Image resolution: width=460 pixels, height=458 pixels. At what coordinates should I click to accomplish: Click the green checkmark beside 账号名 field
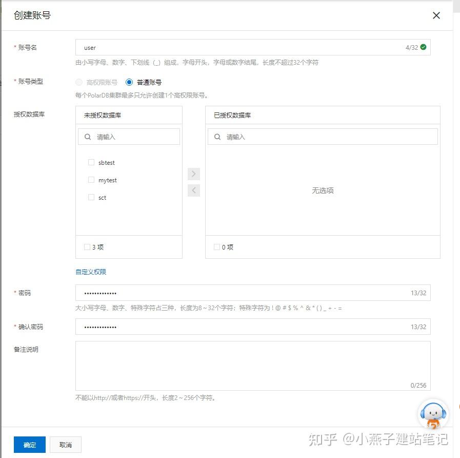423,47
